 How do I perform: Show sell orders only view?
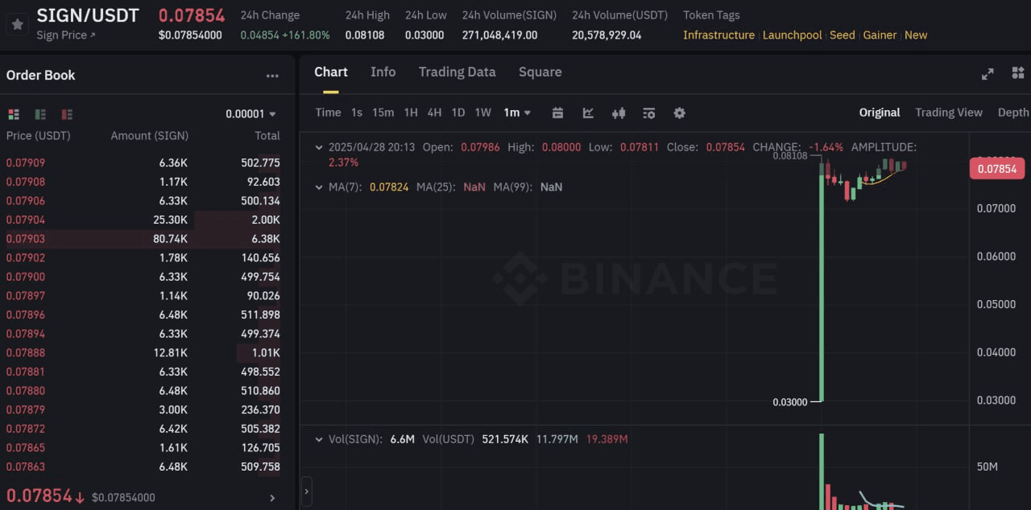click(x=67, y=114)
